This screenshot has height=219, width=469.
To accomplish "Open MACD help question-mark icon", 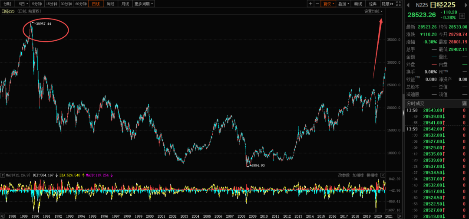I will 2,175.
